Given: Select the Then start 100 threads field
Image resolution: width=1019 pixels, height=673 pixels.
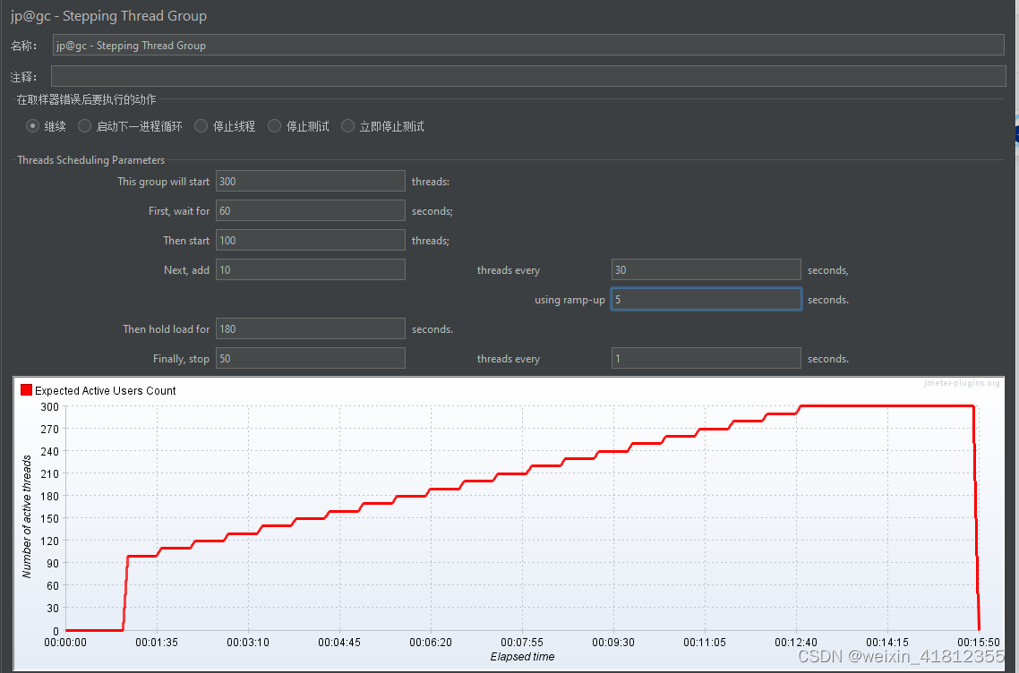Looking at the screenshot, I should point(310,240).
